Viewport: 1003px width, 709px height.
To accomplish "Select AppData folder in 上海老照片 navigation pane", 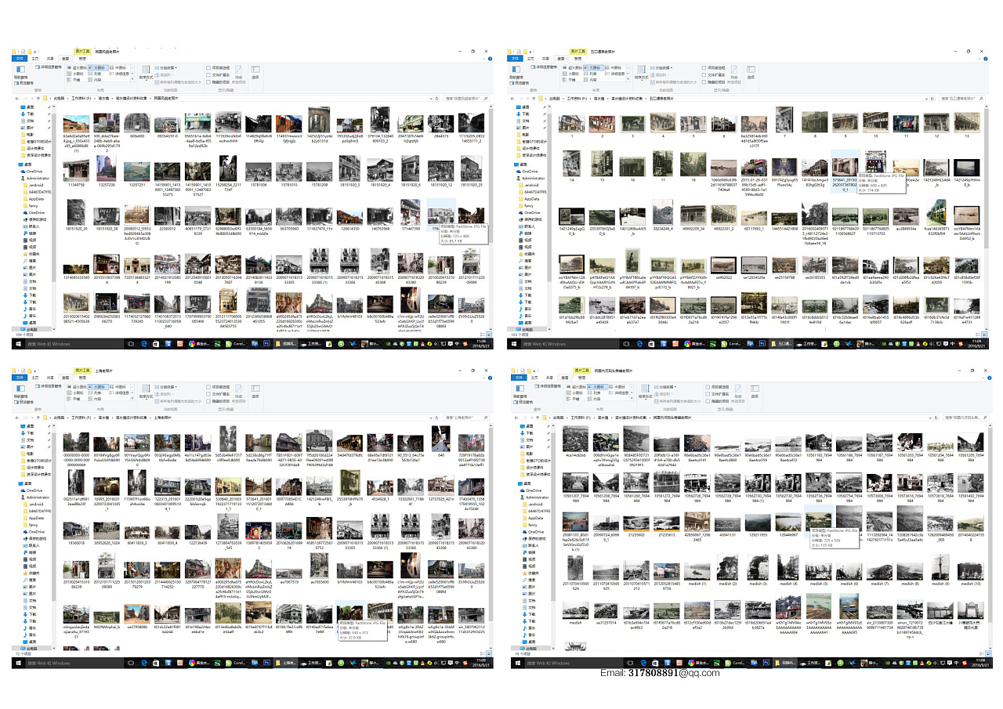I will 36,518.
